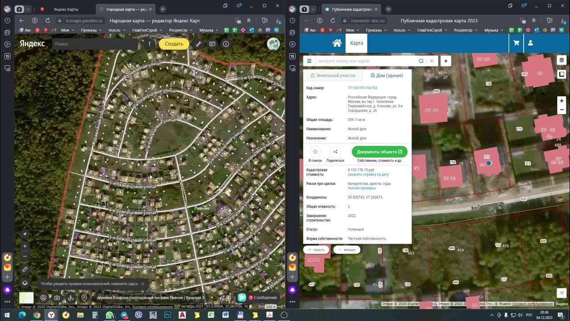
Task: Click the user profile circle icon at map bottom
Action: (44, 298)
